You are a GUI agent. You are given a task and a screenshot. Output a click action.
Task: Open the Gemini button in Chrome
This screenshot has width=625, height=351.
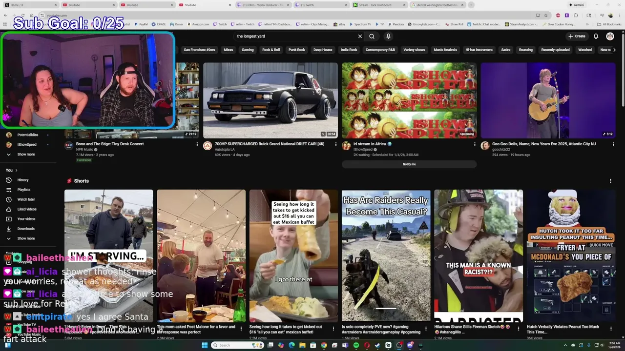(576, 5)
